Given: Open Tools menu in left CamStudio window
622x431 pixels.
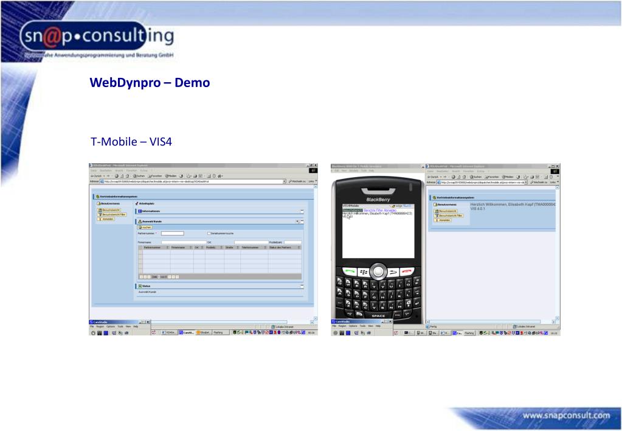Looking at the screenshot, I should pyautogui.click(x=120, y=326).
